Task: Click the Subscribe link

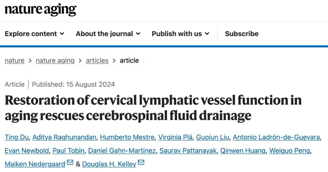Action: (x=242, y=34)
